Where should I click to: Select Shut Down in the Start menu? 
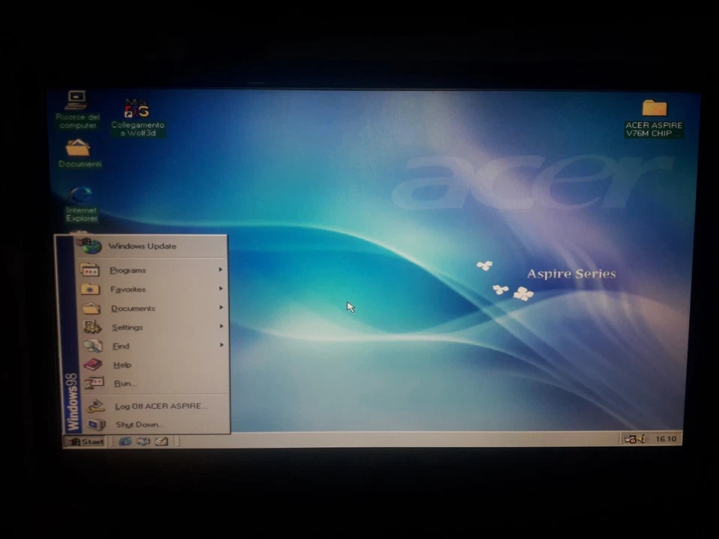(138, 424)
